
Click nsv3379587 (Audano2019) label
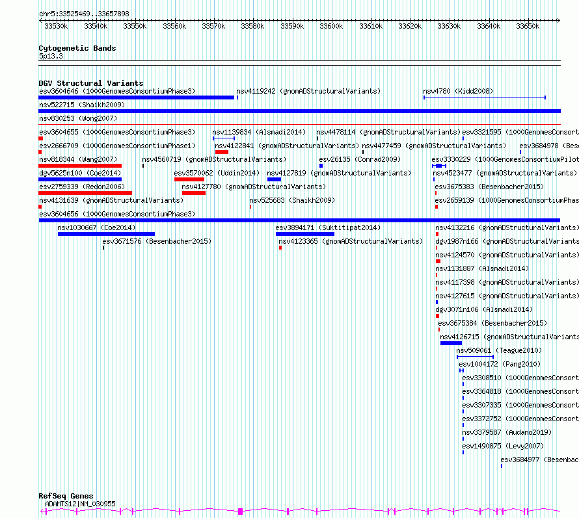tap(507, 432)
